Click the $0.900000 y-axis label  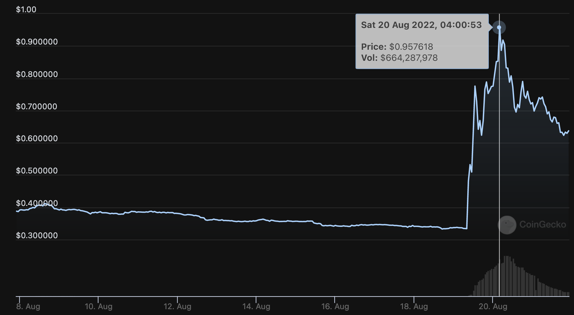pos(37,42)
